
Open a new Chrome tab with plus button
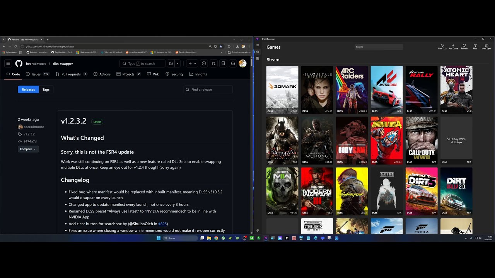pyautogui.click(x=48, y=39)
